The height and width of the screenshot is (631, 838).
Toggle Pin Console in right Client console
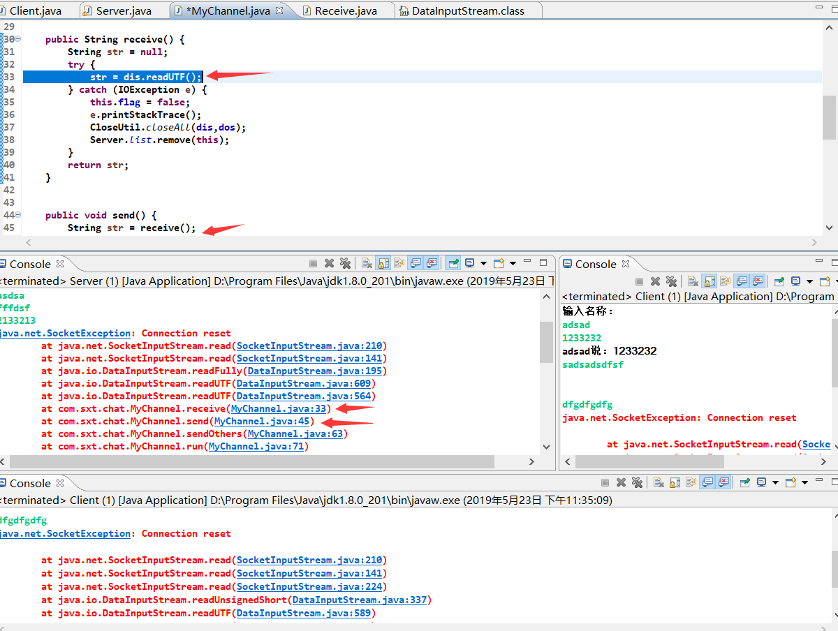click(x=779, y=281)
